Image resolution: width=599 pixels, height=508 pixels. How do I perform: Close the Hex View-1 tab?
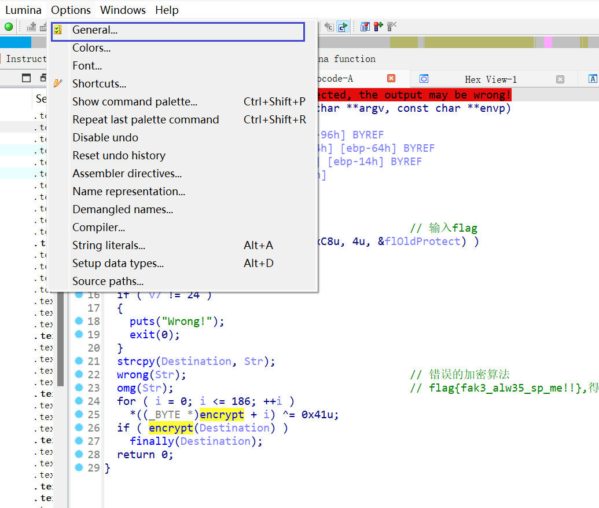(560, 79)
